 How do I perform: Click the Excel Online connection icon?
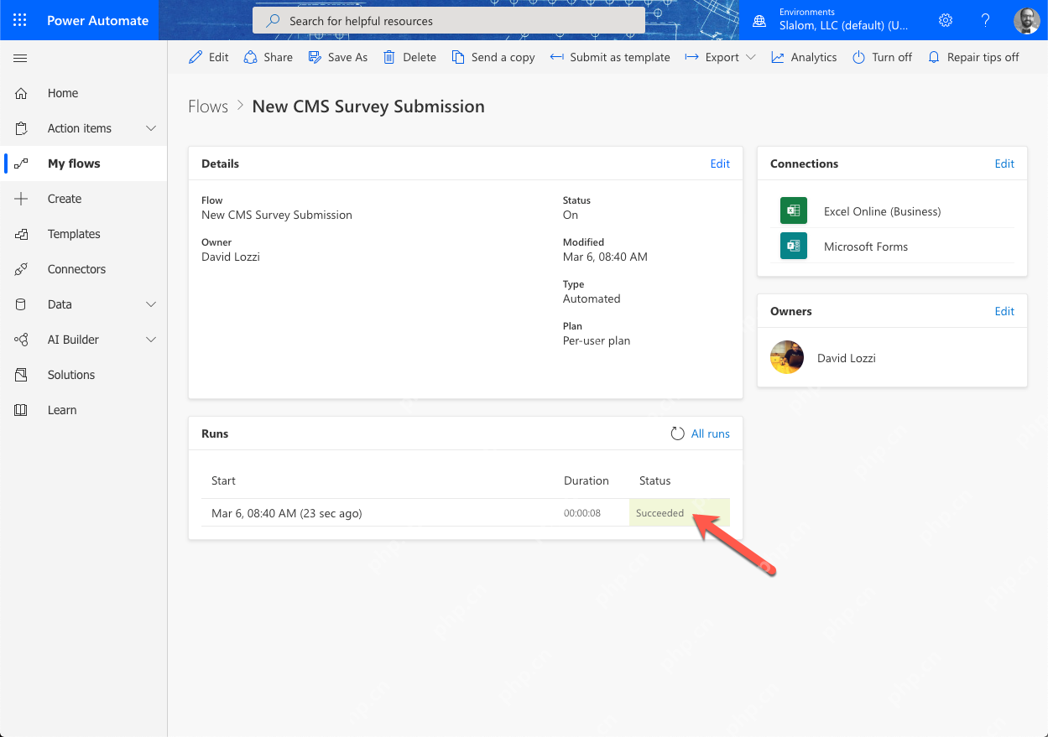tap(794, 211)
